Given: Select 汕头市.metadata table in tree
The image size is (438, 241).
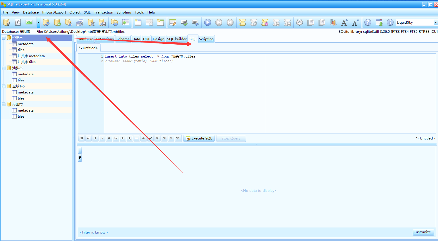Looking at the screenshot, I should pos(31,56).
